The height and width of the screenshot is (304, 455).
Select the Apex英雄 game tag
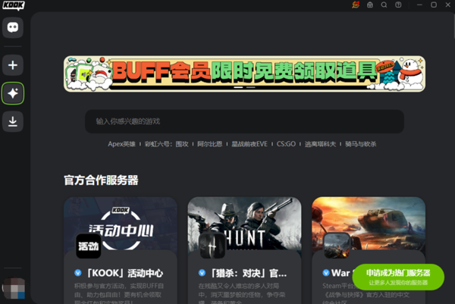(121, 144)
